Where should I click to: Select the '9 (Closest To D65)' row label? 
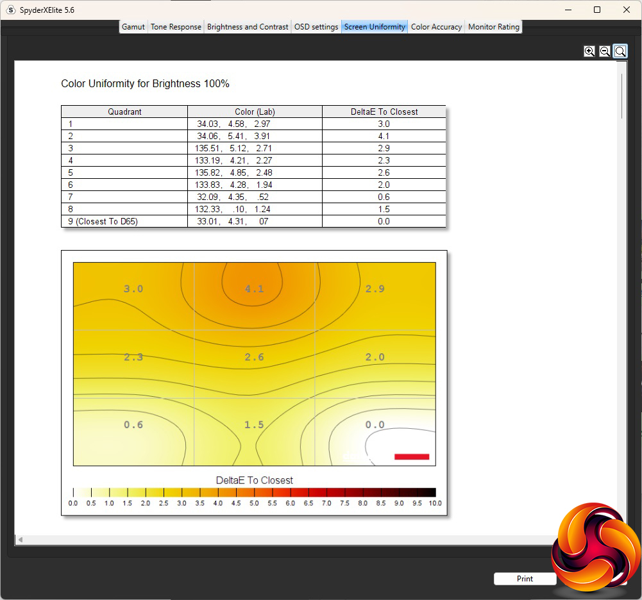[x=103, y=221]
